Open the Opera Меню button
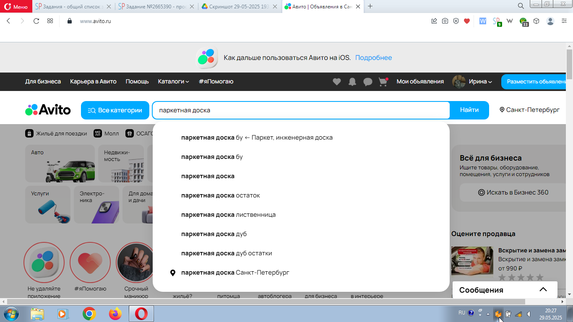Viewport: 573px width, 322px height. (16, 6)
